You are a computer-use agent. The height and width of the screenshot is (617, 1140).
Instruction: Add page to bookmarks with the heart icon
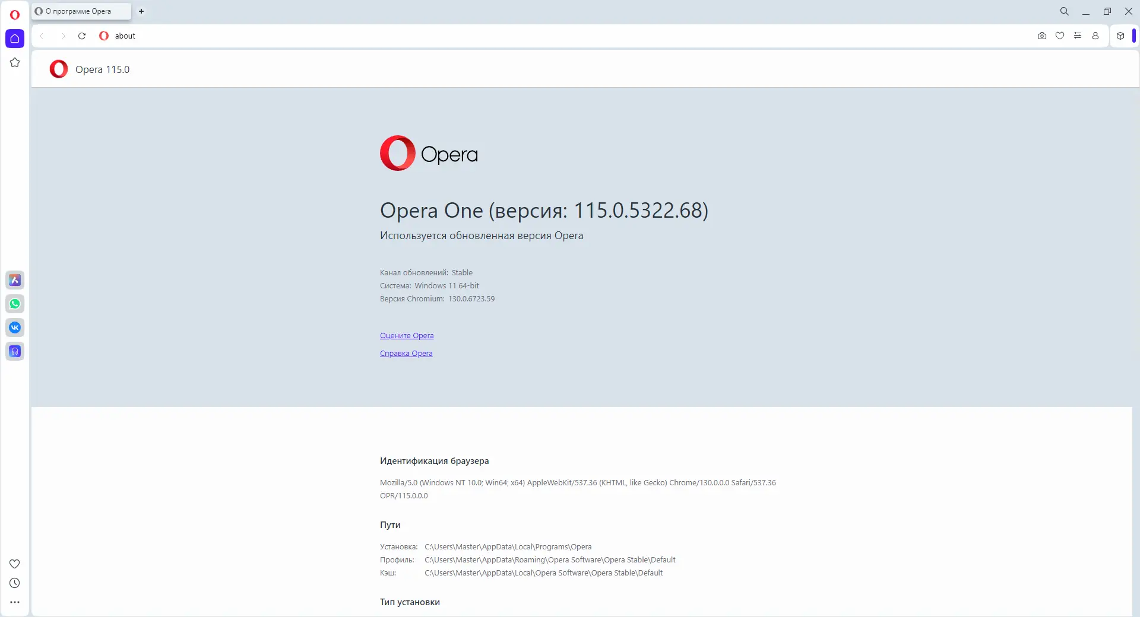[x=1060, y=36]
